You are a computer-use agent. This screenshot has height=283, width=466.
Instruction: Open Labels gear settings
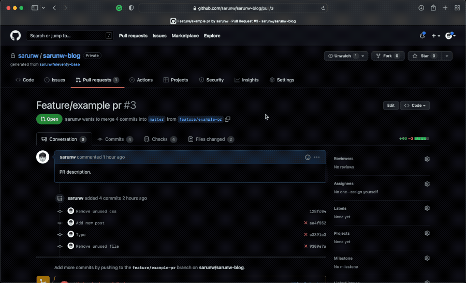click(427, 208)
